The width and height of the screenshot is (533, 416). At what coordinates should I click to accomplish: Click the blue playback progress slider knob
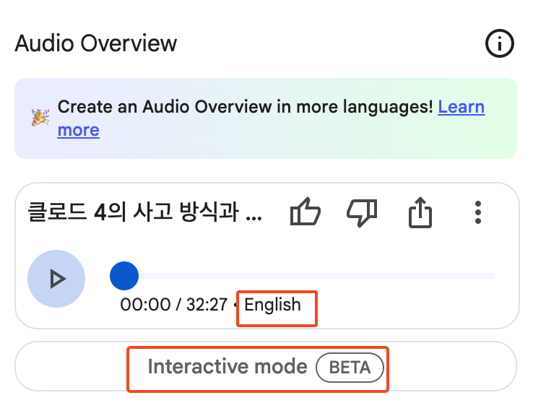(x=124, y=276)
